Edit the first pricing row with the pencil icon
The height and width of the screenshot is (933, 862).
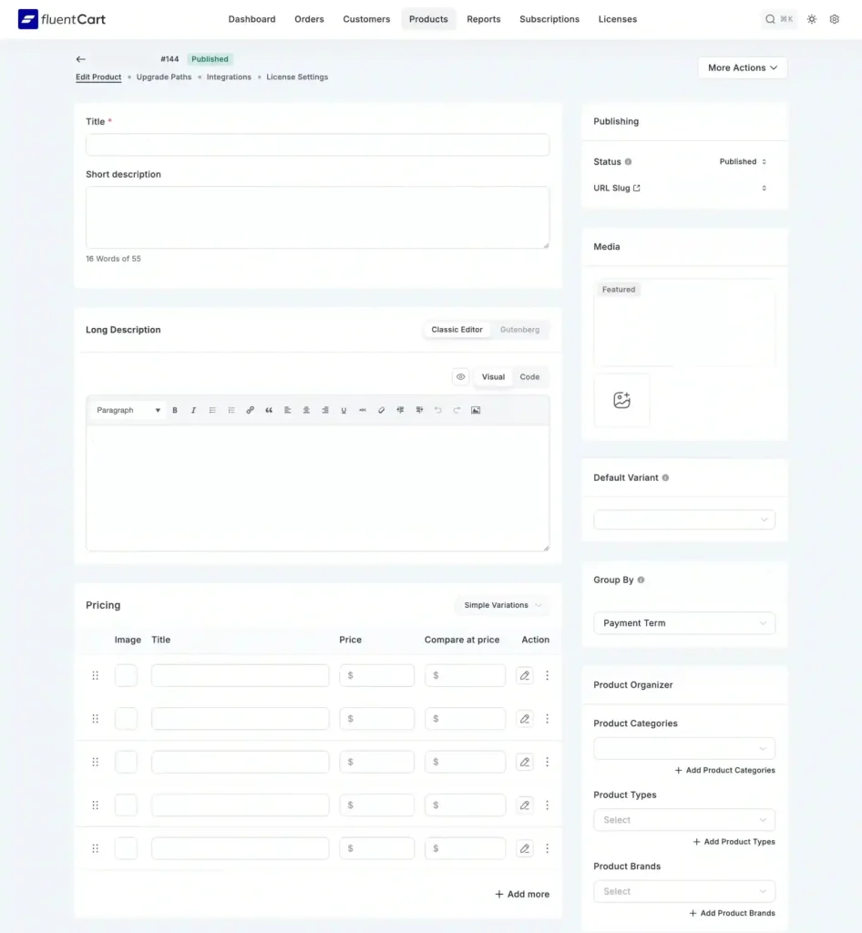524,675
